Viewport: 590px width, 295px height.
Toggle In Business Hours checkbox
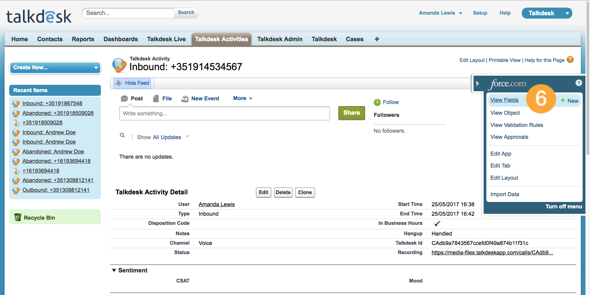(437, 224)
